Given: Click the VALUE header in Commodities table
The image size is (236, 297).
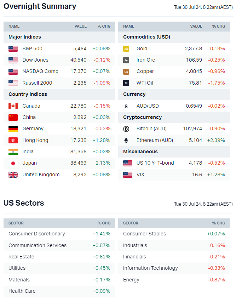Looking at the screenshot, I should pyautogui.click(x=196, y=26).
